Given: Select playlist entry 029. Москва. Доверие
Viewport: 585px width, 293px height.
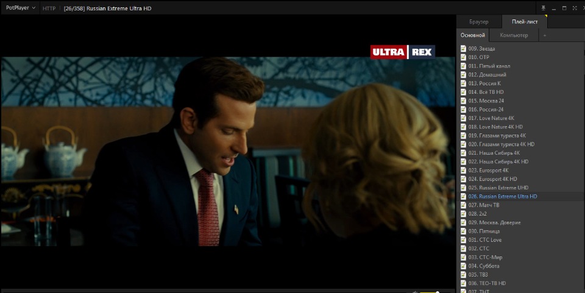Looking at the screenshot, I should pos(520,222).
